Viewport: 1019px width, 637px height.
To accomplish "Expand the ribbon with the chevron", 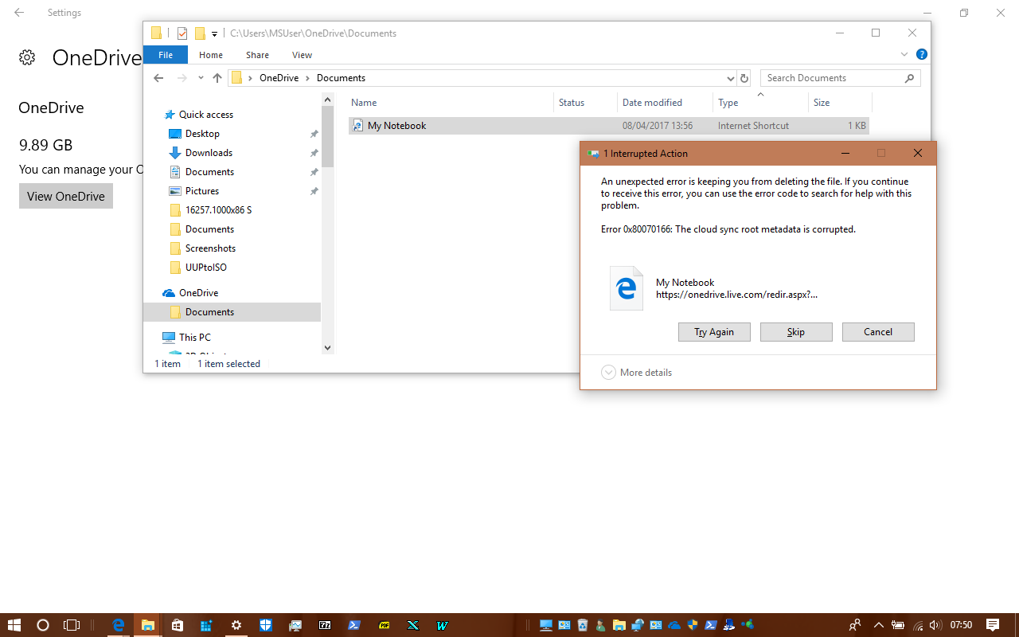I will tap(904, 54).
